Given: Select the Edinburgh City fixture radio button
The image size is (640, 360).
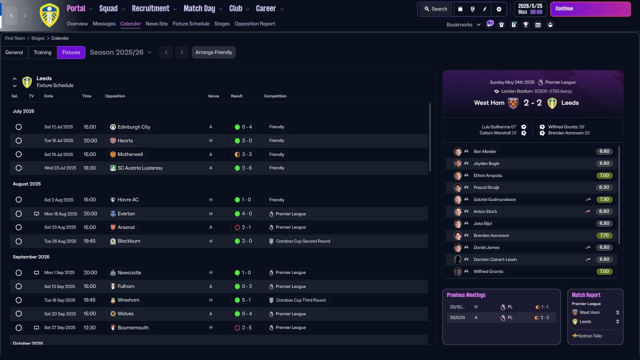Looking at the screenshot, I should [18, 127].
